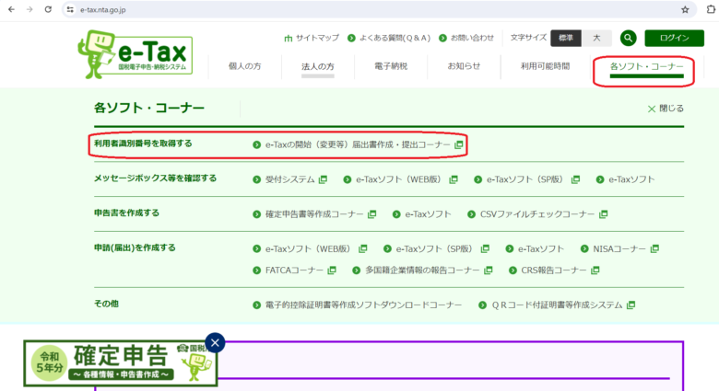
Task: Open e-Taxソフト in 申請(届出)を作成する row
Action: [x=541, y=249]
